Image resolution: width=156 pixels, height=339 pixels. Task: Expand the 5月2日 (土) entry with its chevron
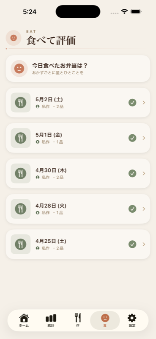tap(144, 103)
